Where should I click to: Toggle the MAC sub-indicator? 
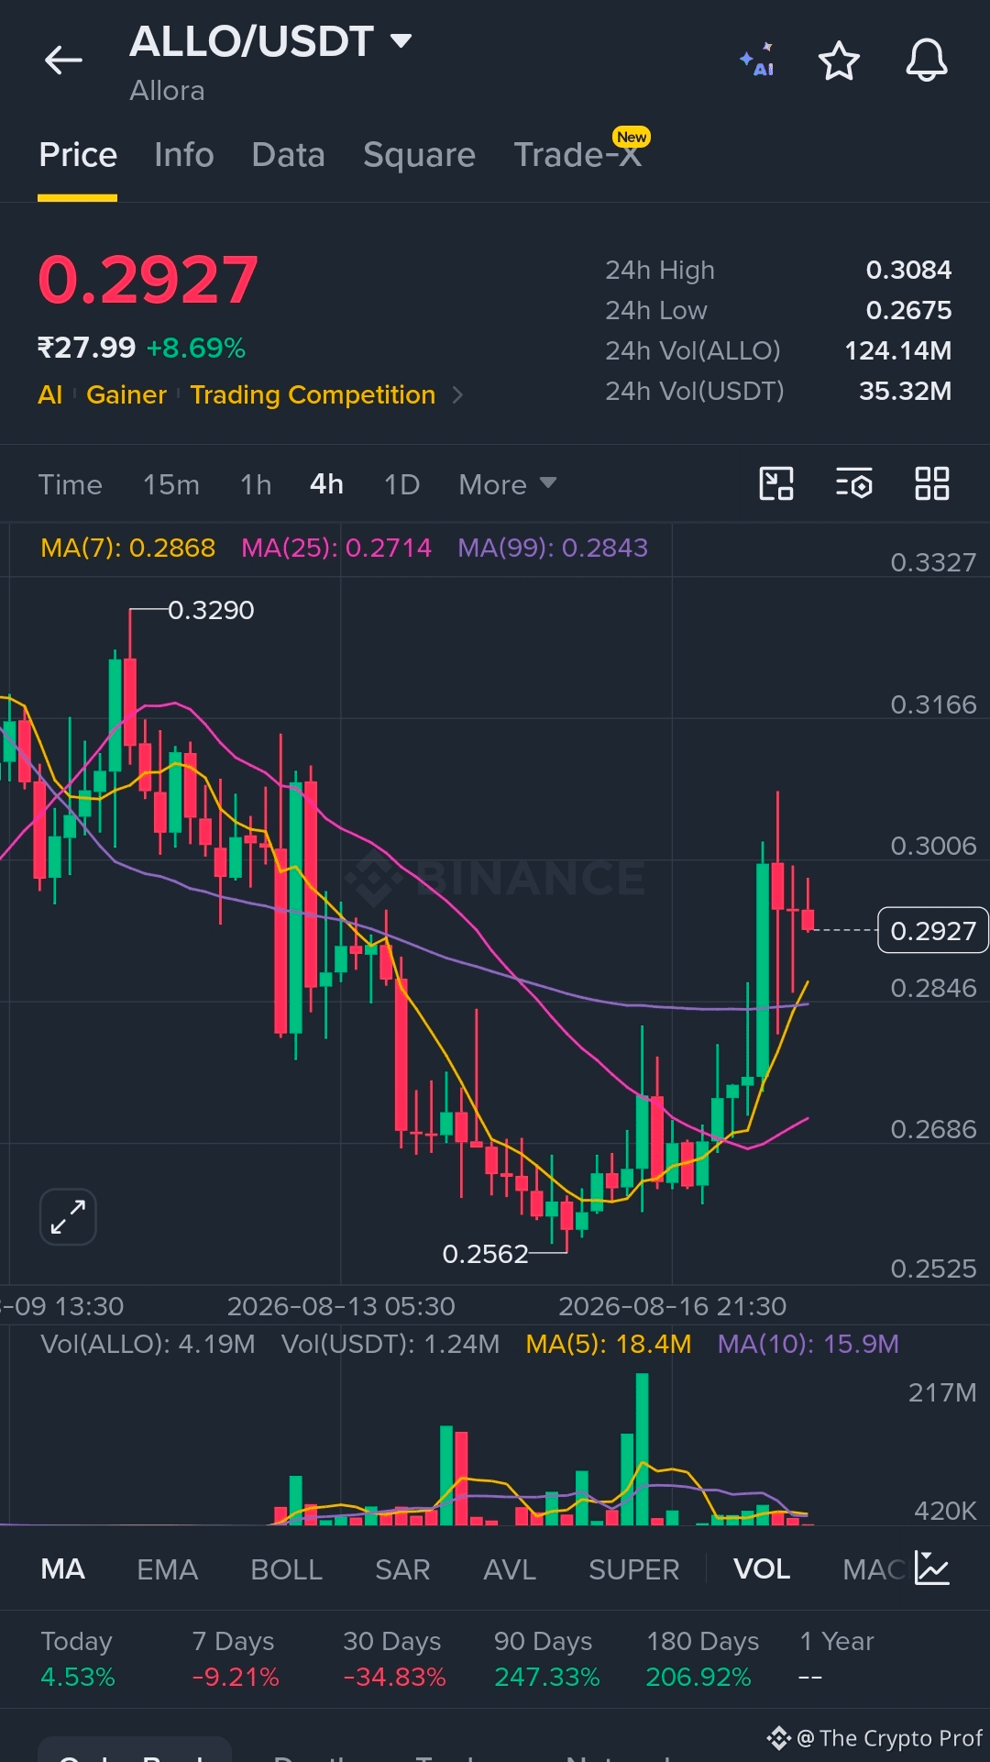pos(874,1569)
